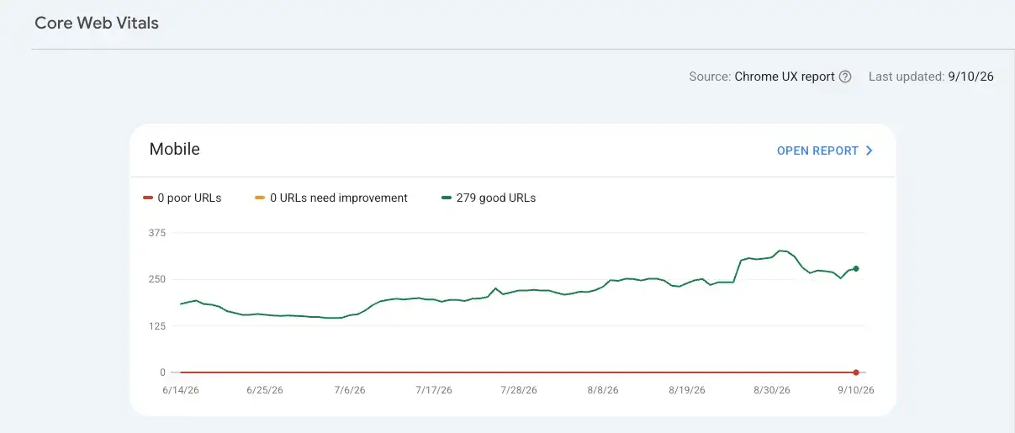Toggle the 0 URLs need improvement legend
The width and height of the screenshot is (1015, 433).
tap(330, 198)
